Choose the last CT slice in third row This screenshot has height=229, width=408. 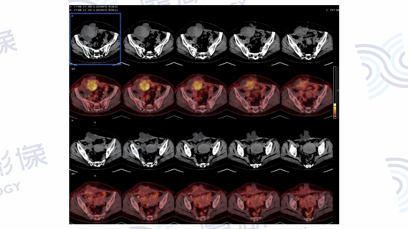point(307,148)
